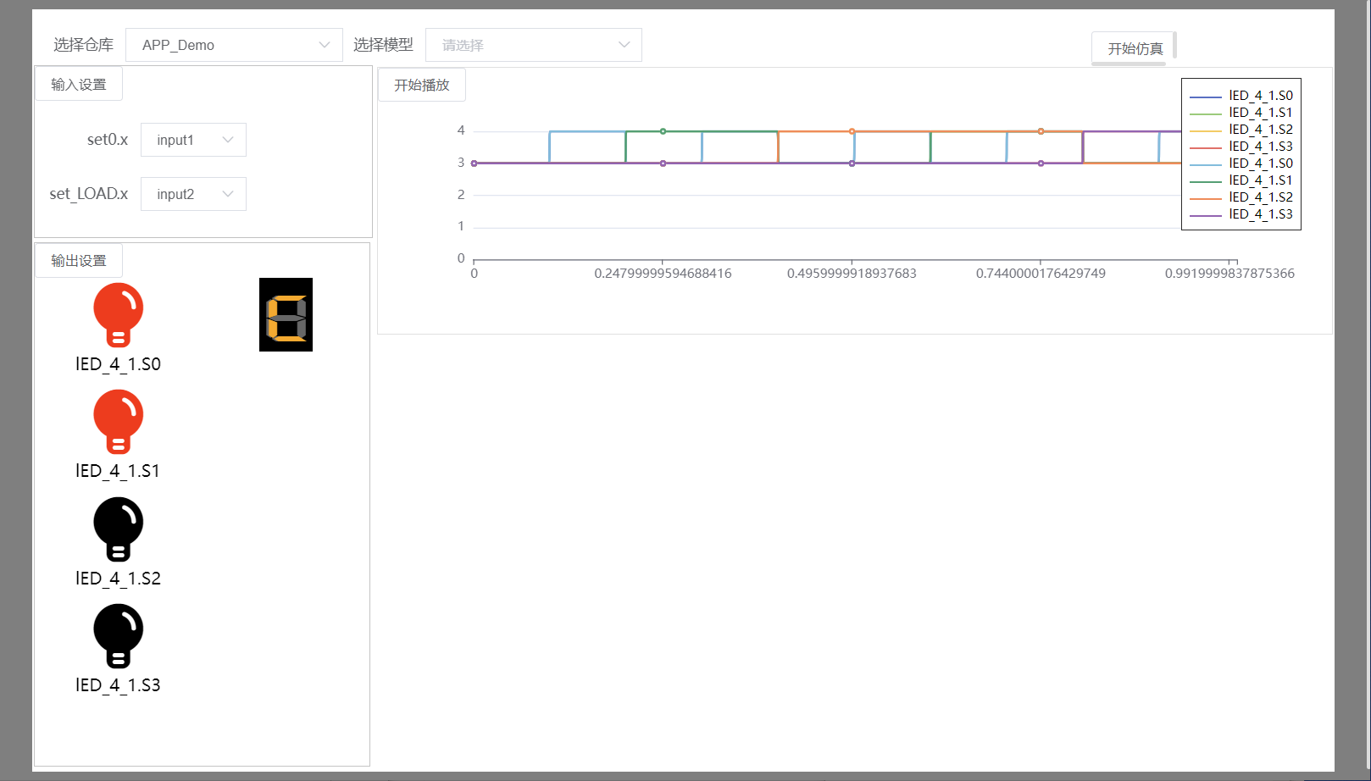Click the set0.x label
The width and height of the screenshot is (1371, 781).
[108, 140]
